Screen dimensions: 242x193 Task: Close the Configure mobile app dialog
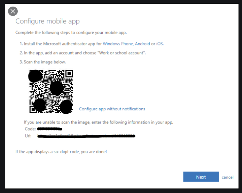tap(13, 11)
